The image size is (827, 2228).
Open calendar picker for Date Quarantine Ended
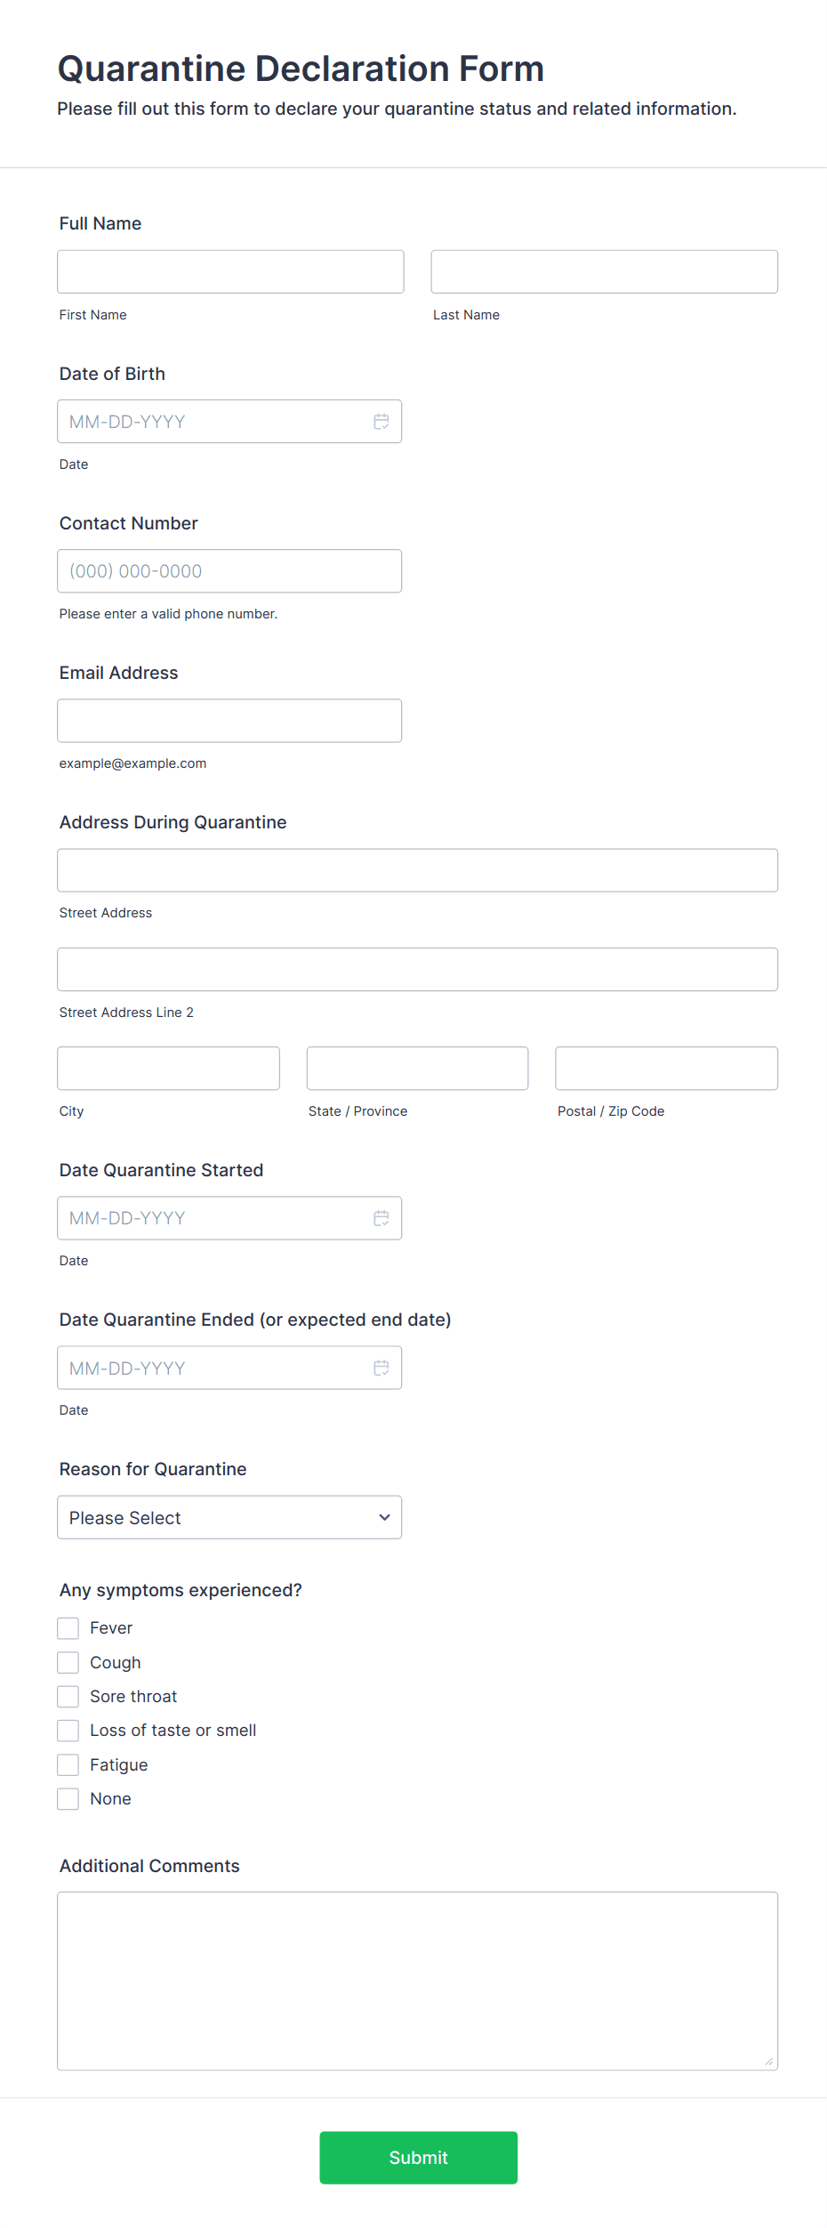pos(381,1368)
